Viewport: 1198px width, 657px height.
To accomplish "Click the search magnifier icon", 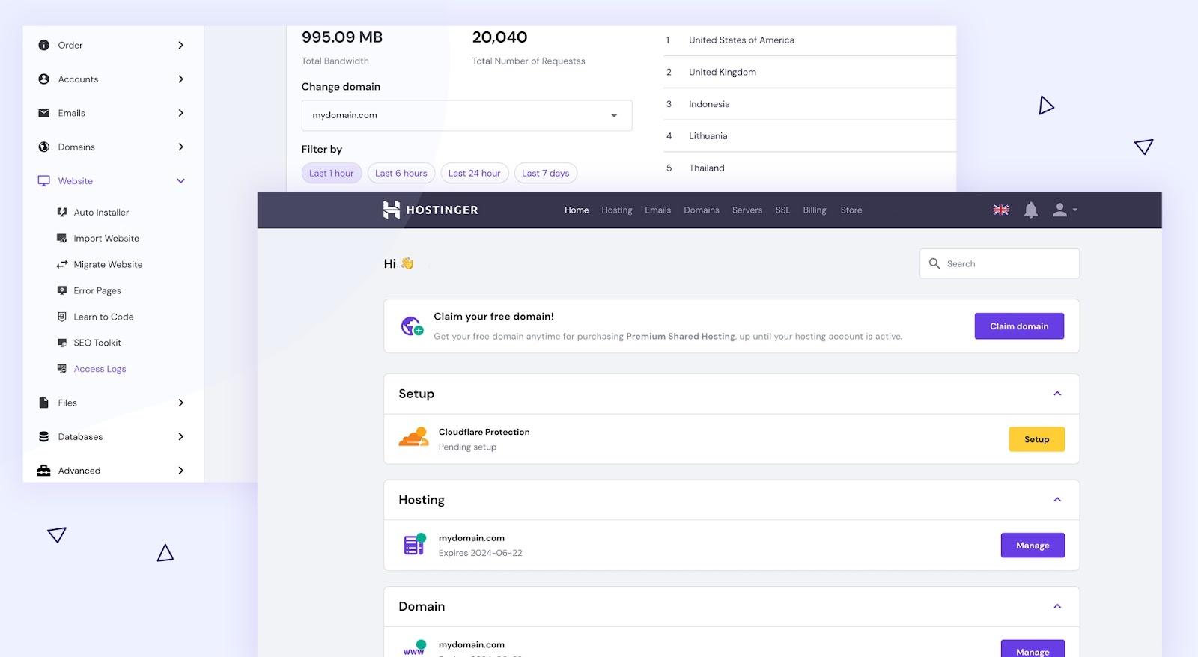I will tap(934, 263).
